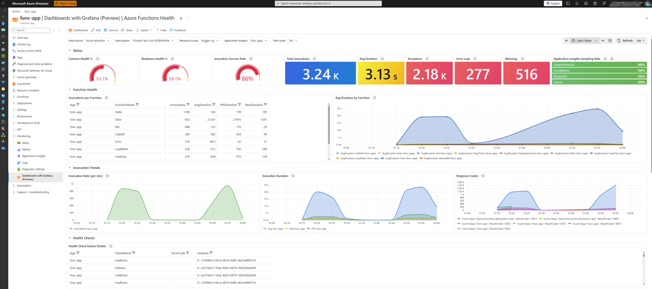This screenshot has width=652, height=289.
Task: Shift time range forward
Action: click(x=603, y=40)
